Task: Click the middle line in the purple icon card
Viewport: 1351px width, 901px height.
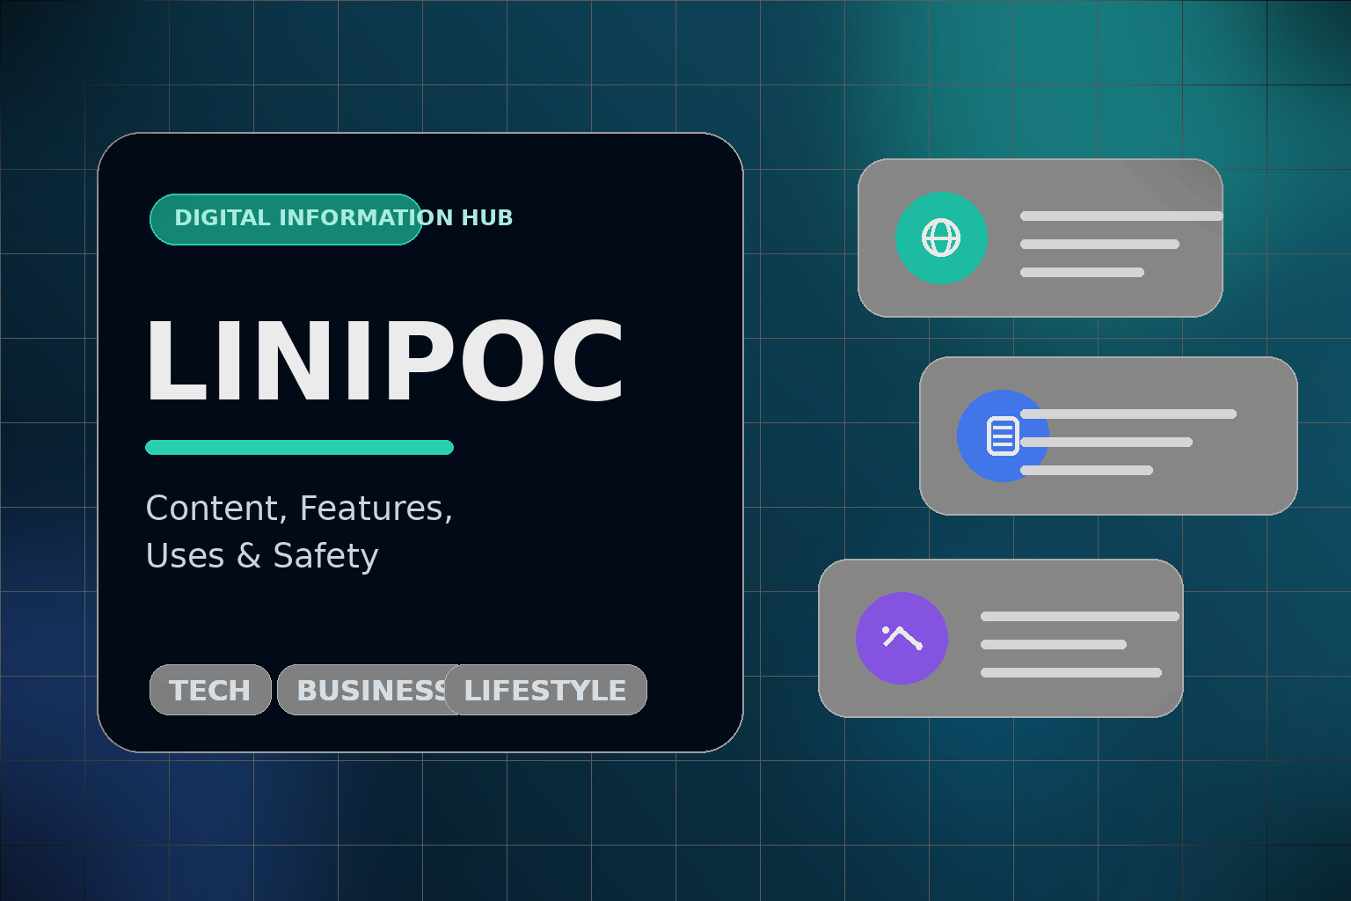Action: click(1054, 645)
